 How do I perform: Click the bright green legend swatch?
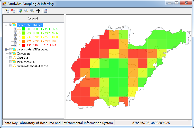(24, 29)
